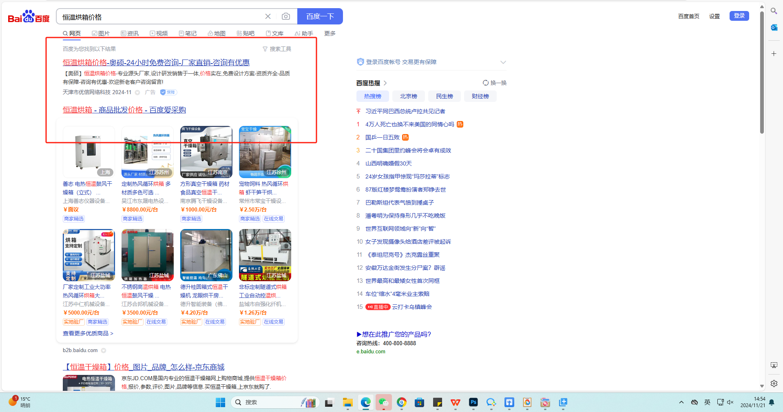Show hidden system tray icons
Viewport: 783px width, 412px height.
pyautogui.click(x=681, y=402)
